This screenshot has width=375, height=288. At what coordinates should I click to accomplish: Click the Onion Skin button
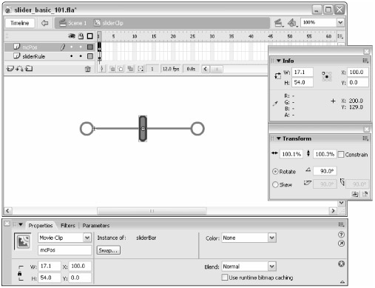[112, 69]
